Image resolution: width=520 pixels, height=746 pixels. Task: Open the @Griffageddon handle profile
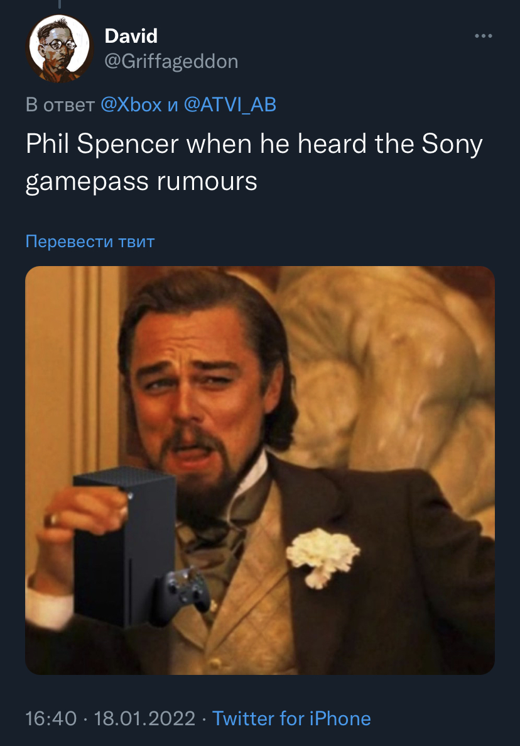tap(171, 62)
